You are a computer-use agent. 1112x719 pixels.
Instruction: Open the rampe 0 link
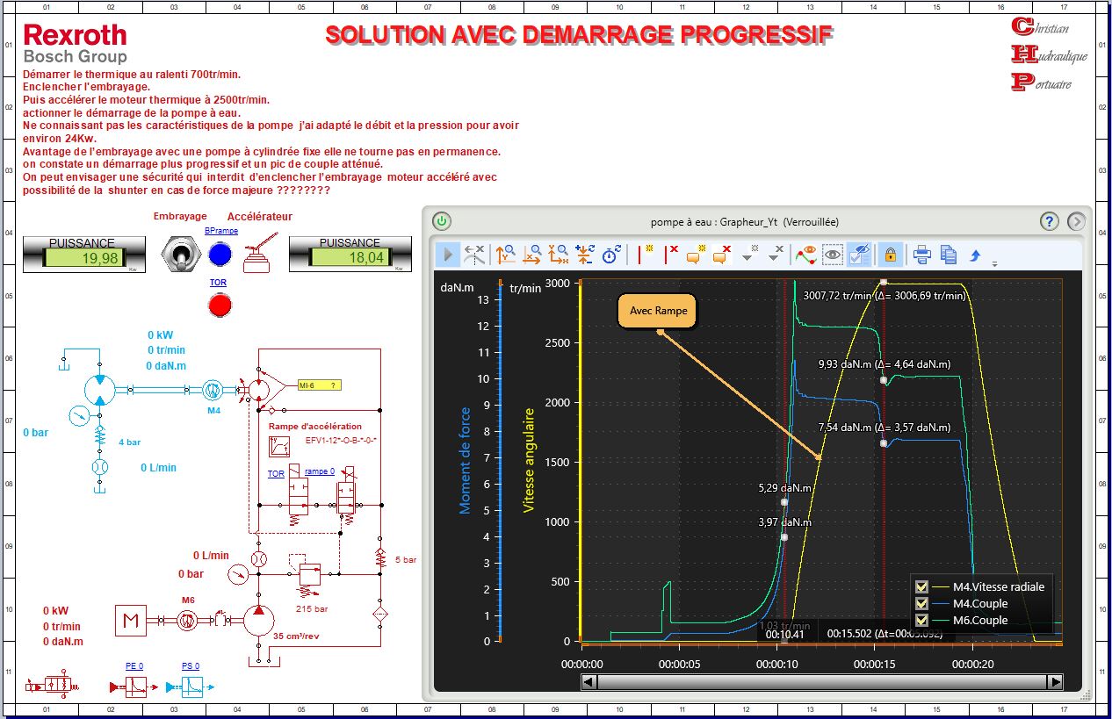[x=320, y=471]
